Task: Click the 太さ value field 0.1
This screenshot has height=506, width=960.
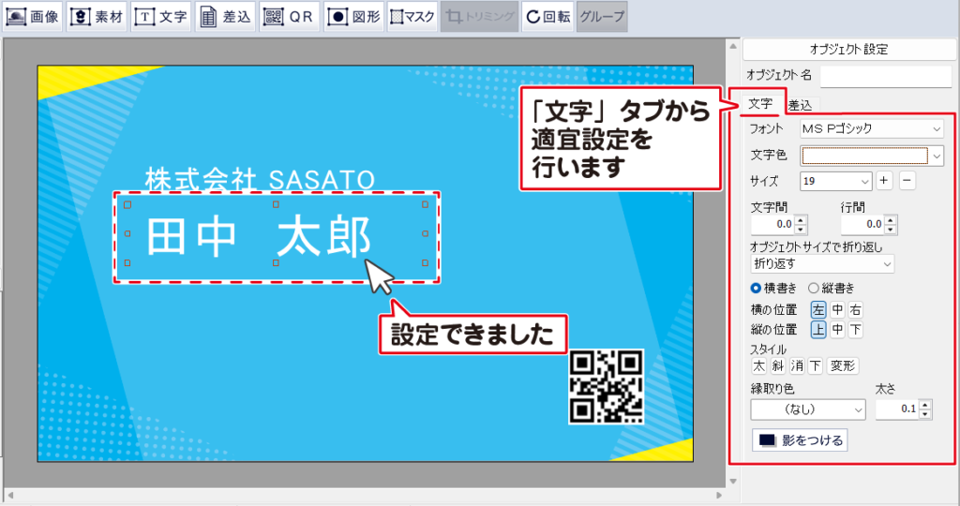Action: [x=897, y=409]
